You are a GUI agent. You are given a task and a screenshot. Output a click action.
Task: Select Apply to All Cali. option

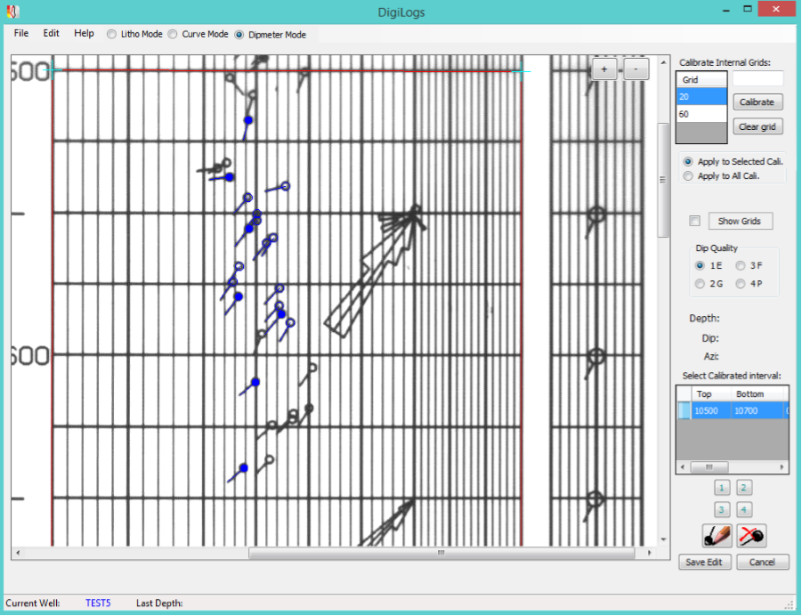688,176
